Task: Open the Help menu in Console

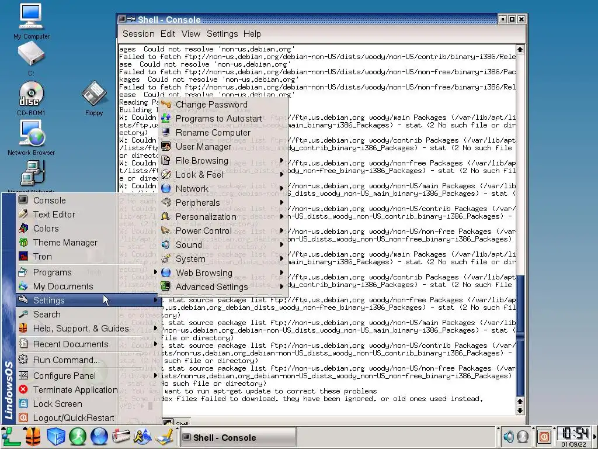Action: tap(252, 33)
